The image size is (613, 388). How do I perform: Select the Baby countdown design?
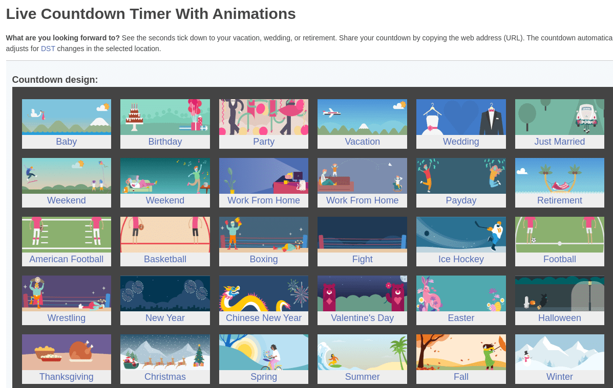(66, 124)
